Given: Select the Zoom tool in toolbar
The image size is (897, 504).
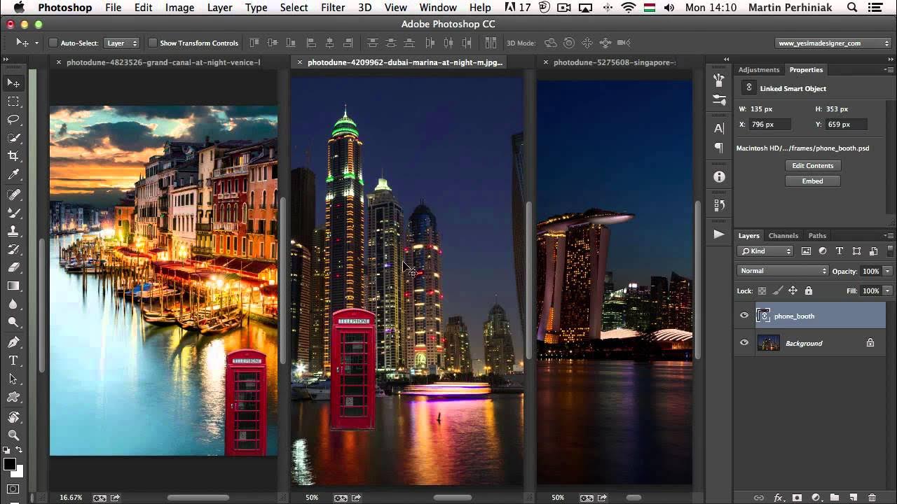Looking at the screenshot, I should point(13,435).
